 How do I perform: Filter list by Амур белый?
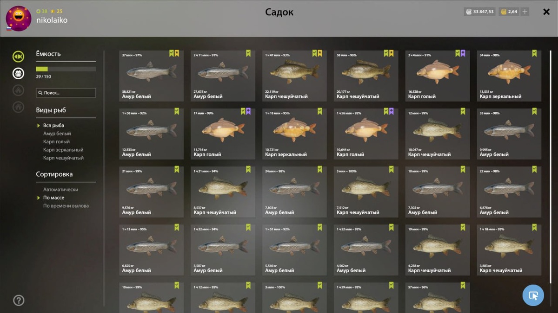57,134
